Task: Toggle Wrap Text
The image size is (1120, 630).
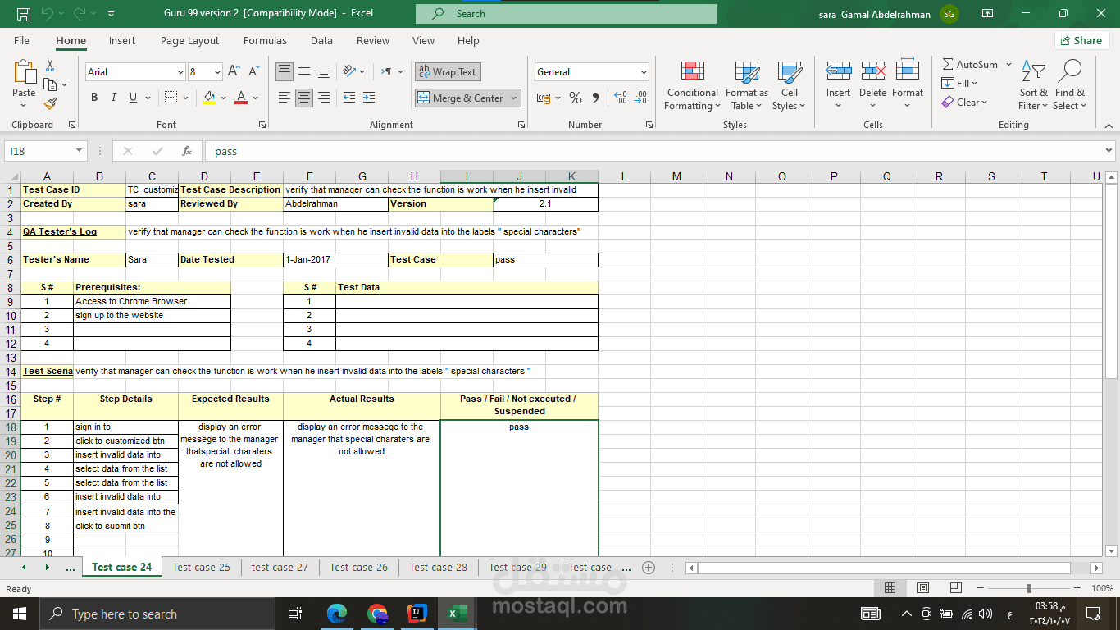Action: coord(448,72)
